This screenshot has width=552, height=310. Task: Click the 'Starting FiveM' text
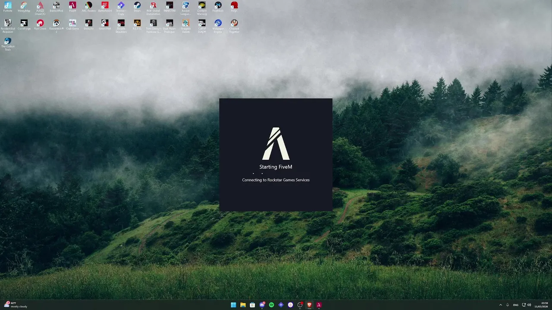coord(276,167)
